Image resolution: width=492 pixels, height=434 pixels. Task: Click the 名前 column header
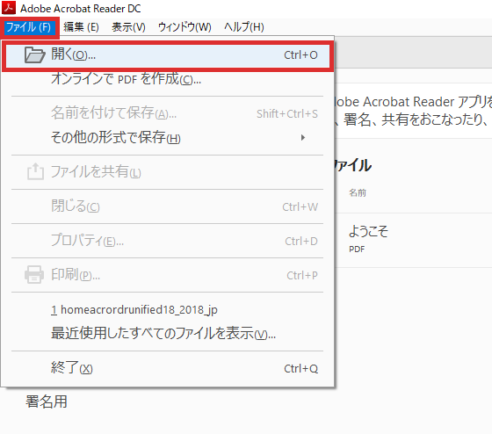pyautogui.click(x=358, y=192)
